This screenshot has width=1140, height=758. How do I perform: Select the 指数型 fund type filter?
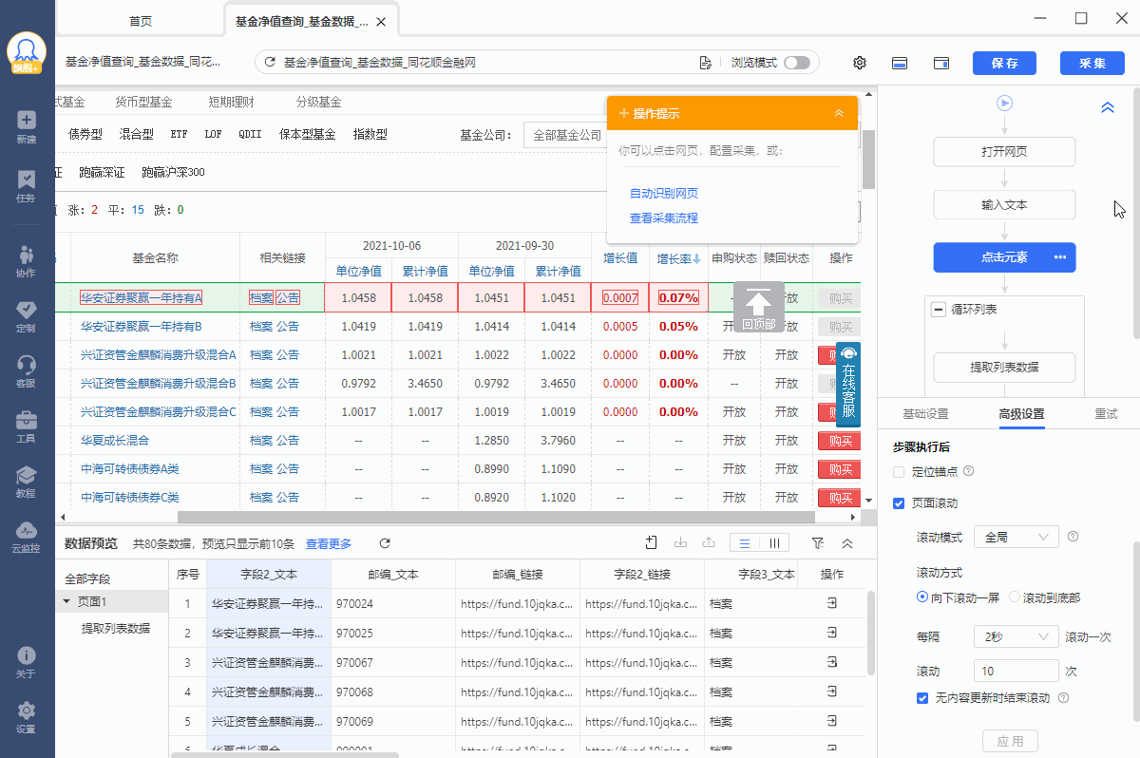tap(370, 134)
